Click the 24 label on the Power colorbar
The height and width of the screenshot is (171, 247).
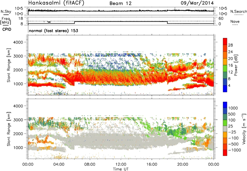click(x=230, y=52)
